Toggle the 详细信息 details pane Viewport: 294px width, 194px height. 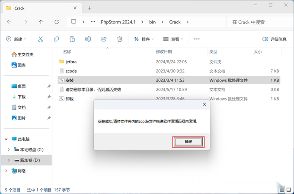click(x=275, y=39)
